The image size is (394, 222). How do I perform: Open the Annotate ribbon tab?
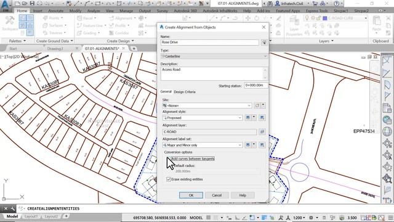point(56,11)
